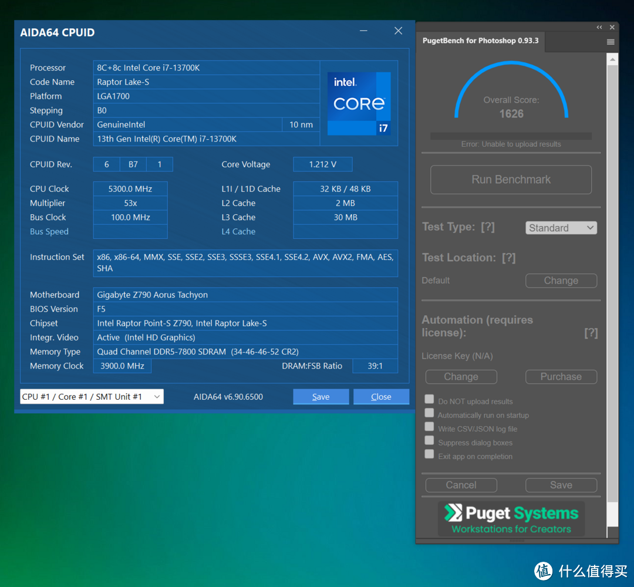634x587 pixels.
Task: Click the Core Voltage 1.212 V field
Action: pos(323,164)
